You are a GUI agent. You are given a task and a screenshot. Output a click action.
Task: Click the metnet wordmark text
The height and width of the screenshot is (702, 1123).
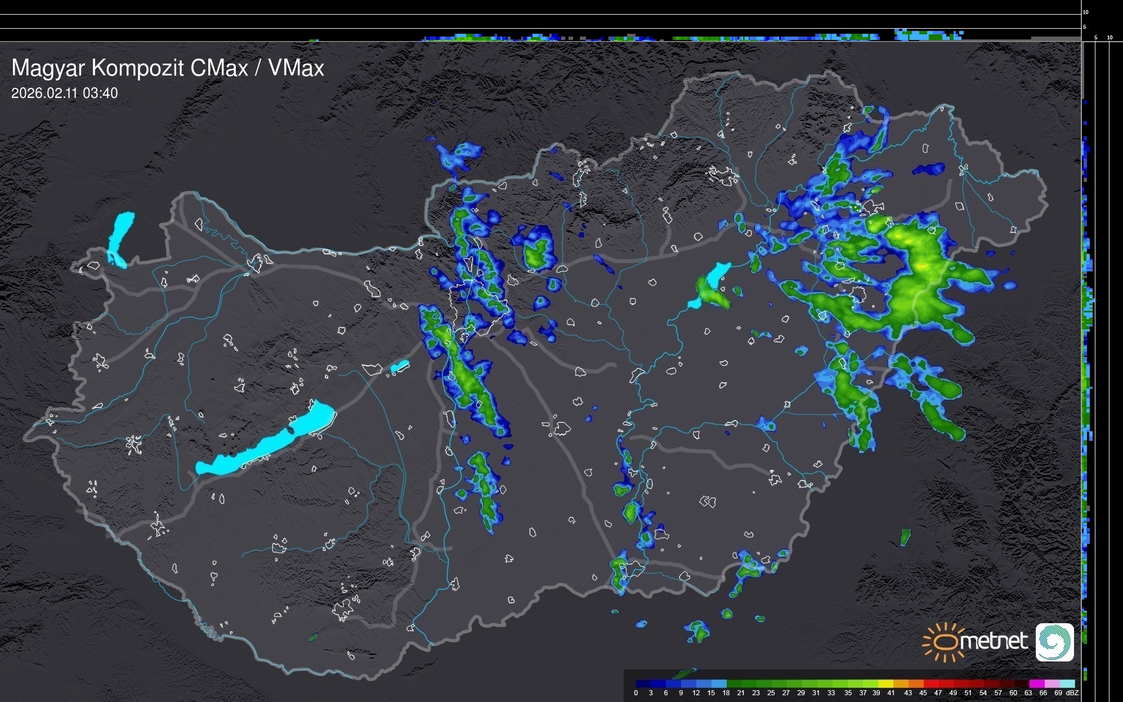click(994, 642)
